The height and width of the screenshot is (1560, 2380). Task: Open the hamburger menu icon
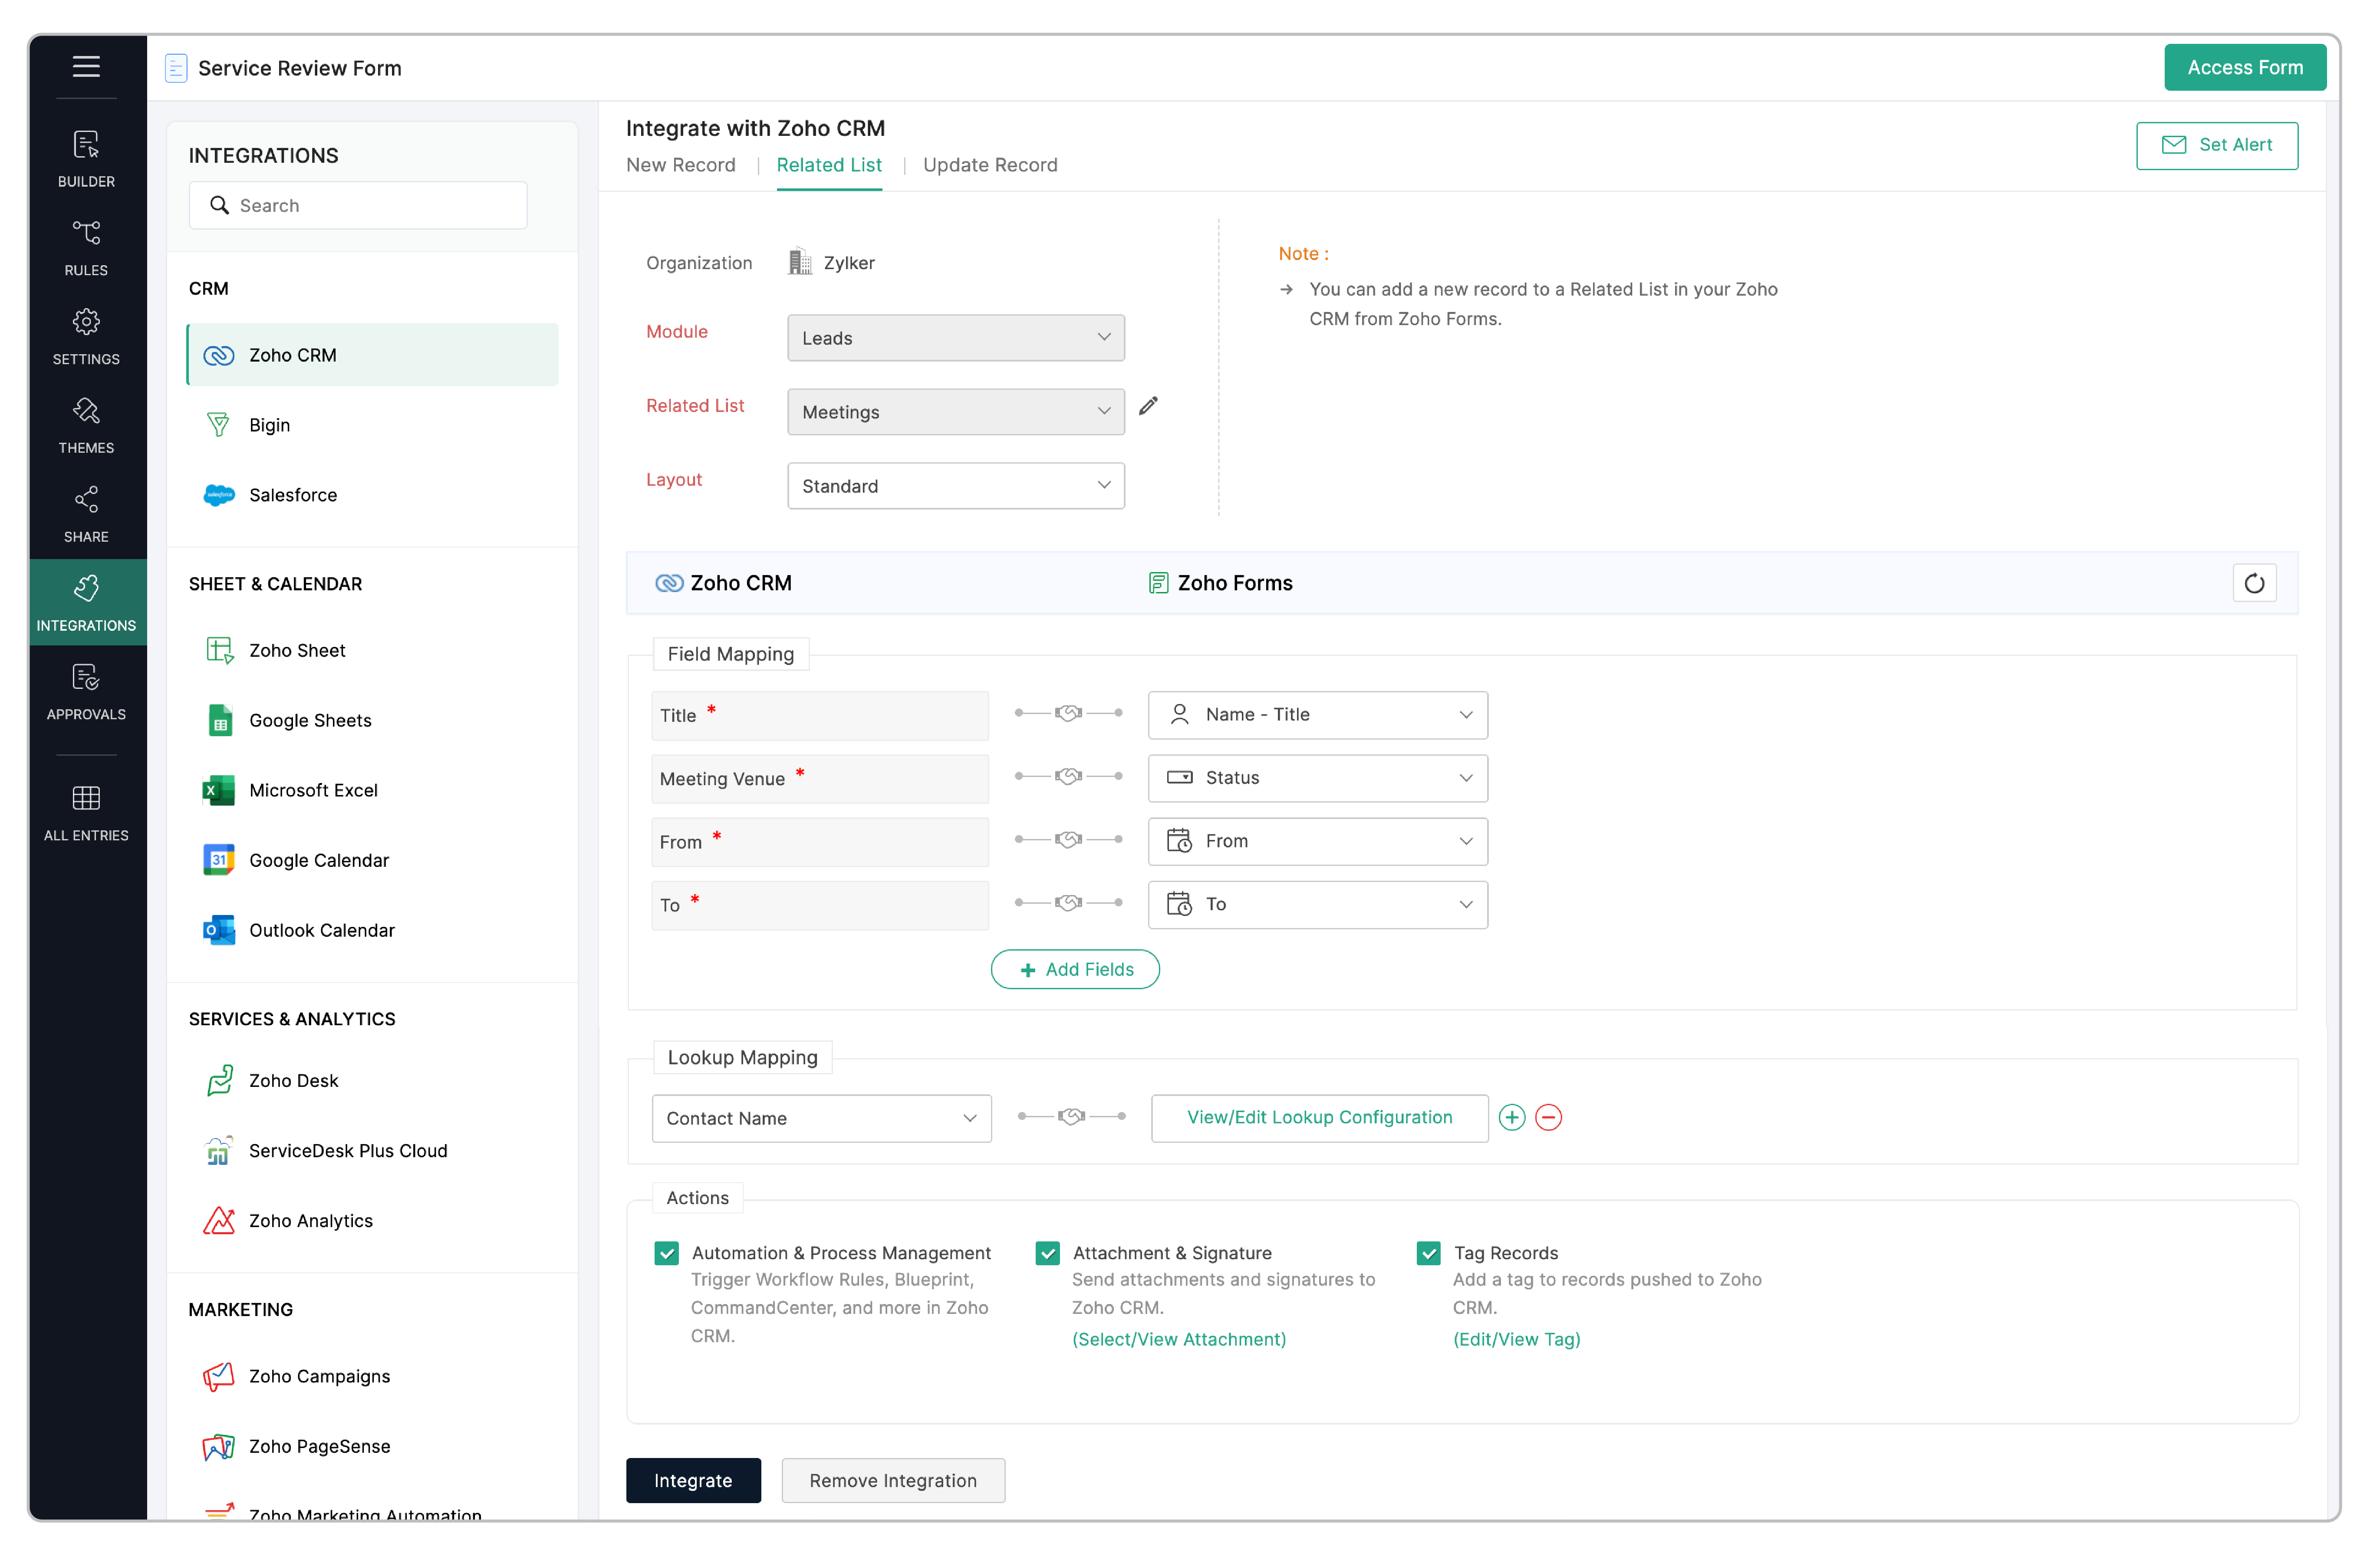(x=86, y=66)
